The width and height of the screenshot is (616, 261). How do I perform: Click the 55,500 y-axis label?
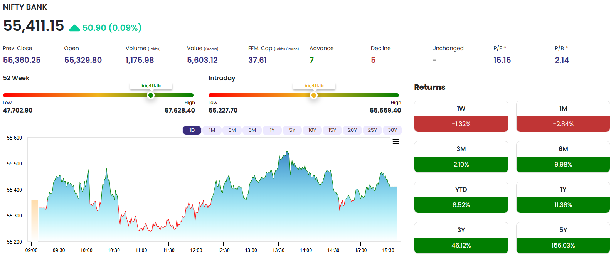pos(14,164)
